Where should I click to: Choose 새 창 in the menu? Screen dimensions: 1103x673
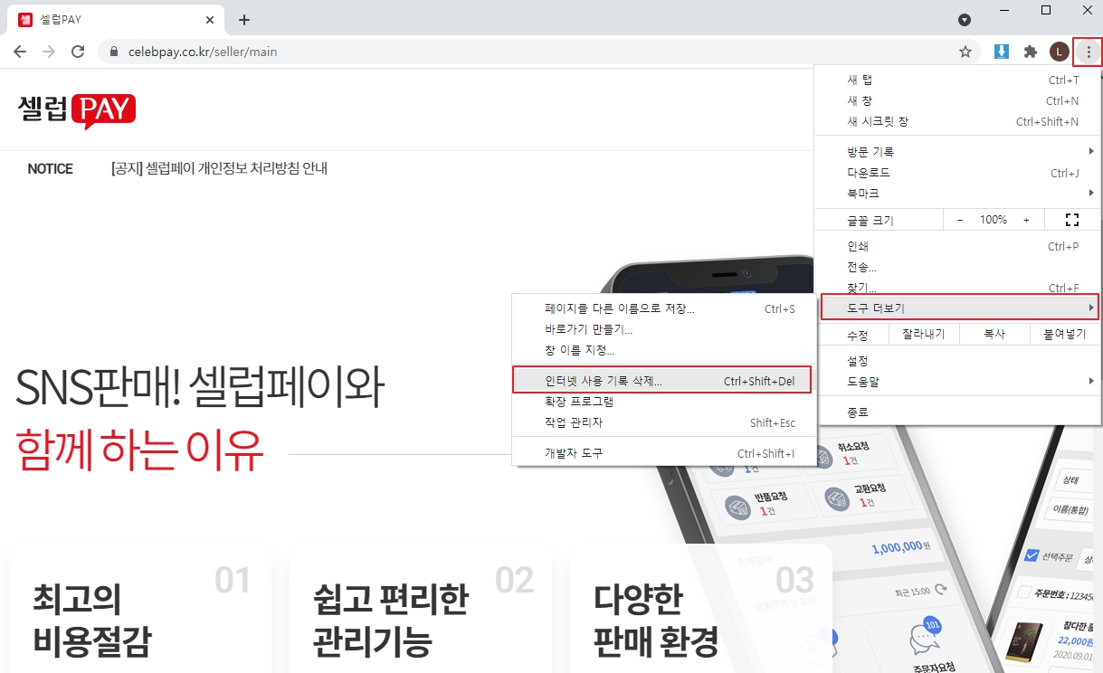point(957,100)
